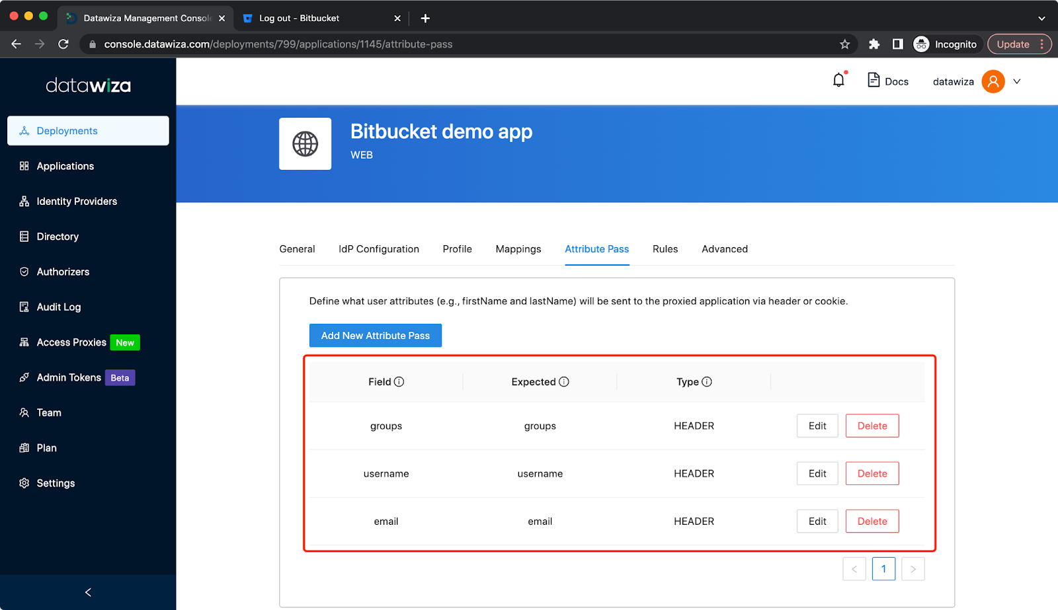1058x610 pixels.
Task: Switch to the Profile tab
Action: pos(457,249)
